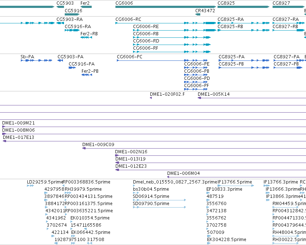Screen dimensions: 306x245
Task: Click the SD09790.5prime EST label
Action: (151, 204)
